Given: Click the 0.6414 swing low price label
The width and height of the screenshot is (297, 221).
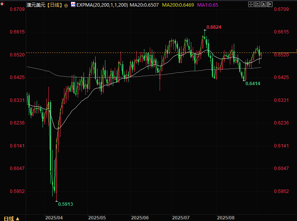Looking at the screenshot, I should [253, 84].
